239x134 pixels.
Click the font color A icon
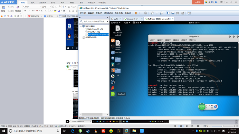click(59, 11)
